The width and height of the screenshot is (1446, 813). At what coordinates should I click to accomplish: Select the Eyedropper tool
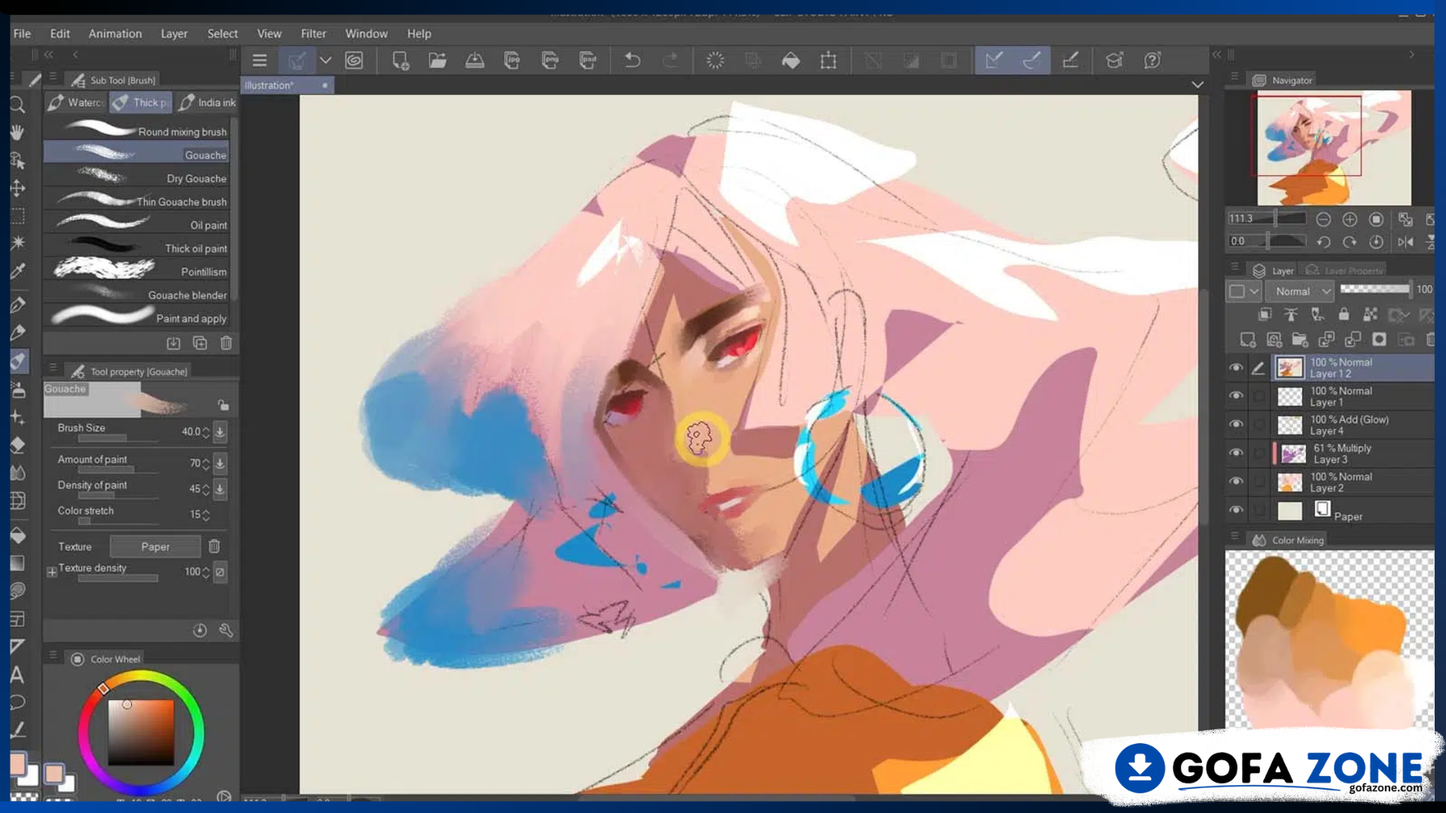17,271
